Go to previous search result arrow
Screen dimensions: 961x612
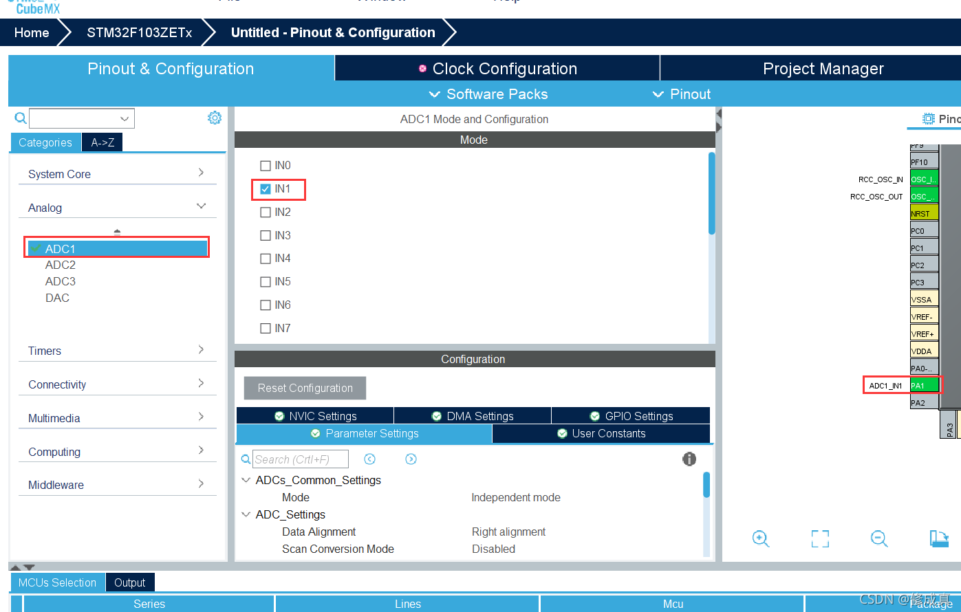pos(369,459)
